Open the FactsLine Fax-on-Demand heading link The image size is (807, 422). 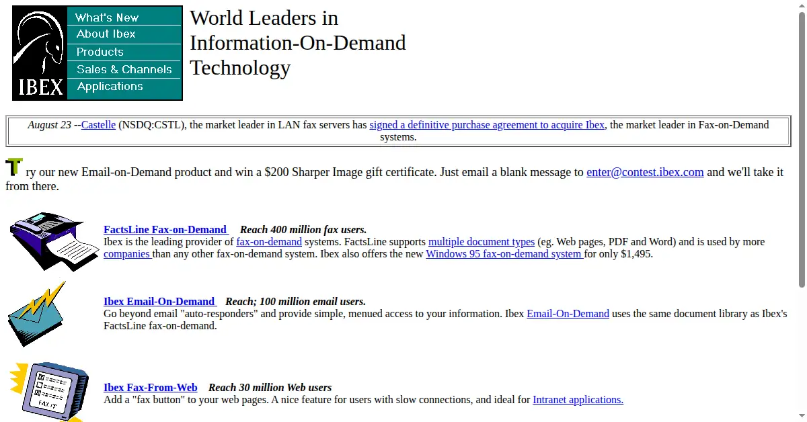(166, 230)
